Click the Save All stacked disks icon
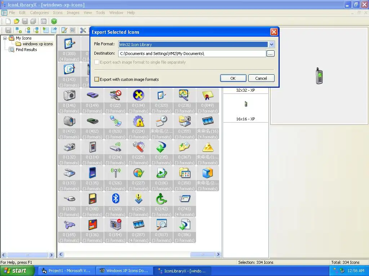Image resolution: width=369 pixels, height=276 pixels. tap(33, 21)
